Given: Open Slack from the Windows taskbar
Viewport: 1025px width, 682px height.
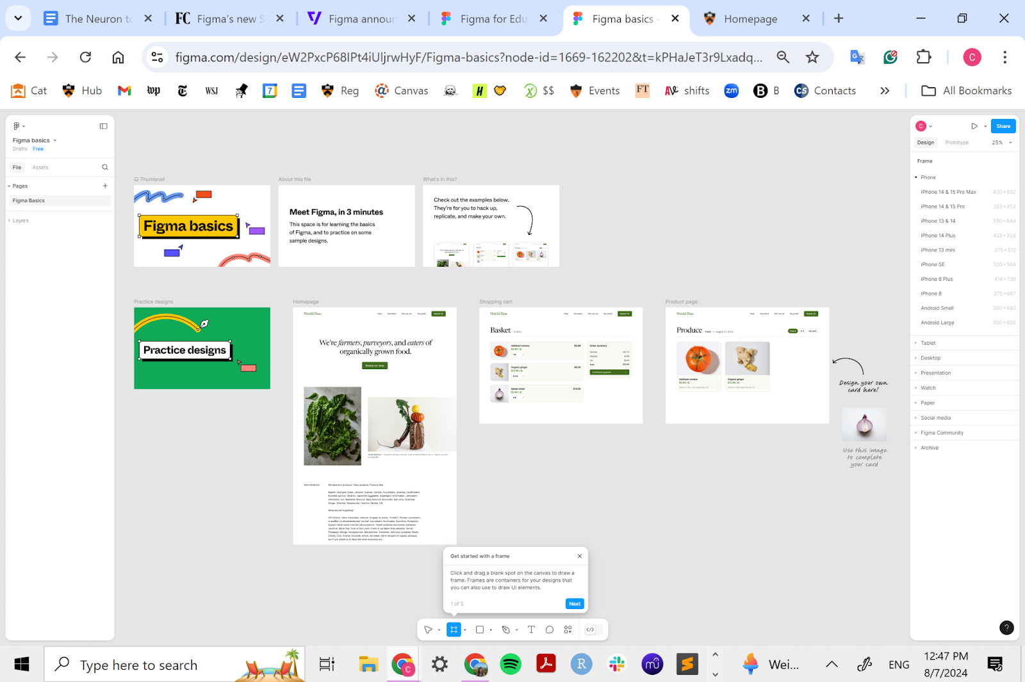Looking at the screenshot, I should tap(617, 665).
